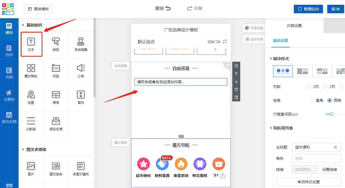Image resolution: width=345 pixels, height=188 pixels.
Task: Move the module down with the down arrow
Action: pos(236,82)
